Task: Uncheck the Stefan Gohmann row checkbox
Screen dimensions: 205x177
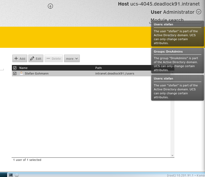Action: click(15, 73)
